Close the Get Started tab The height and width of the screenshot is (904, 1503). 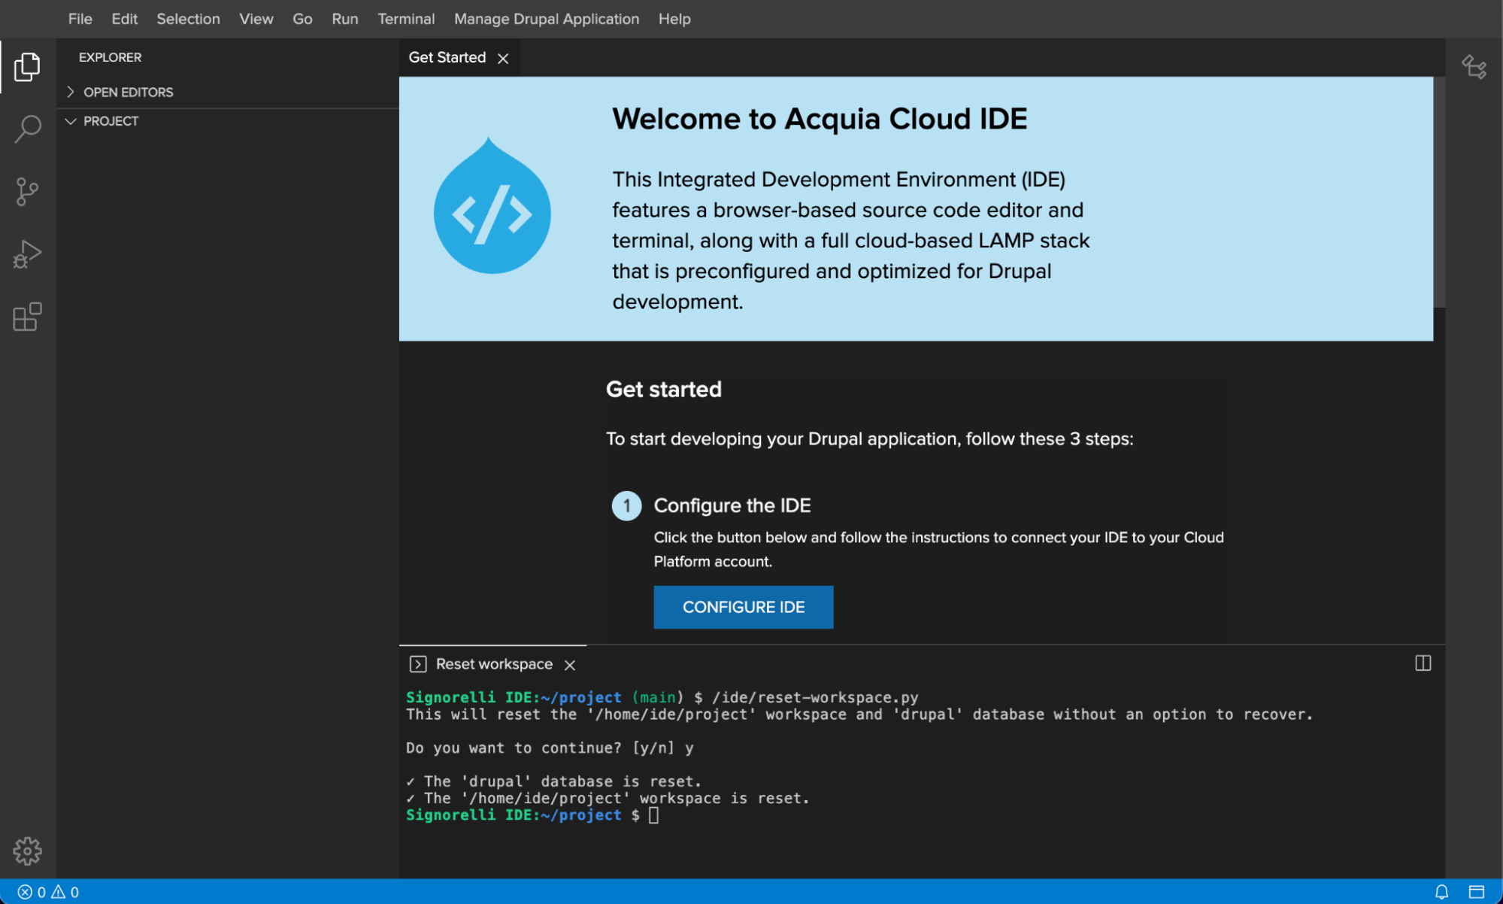(x=503, y=58)
